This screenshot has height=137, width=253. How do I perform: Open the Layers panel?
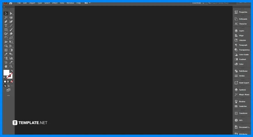click(241, 31)
